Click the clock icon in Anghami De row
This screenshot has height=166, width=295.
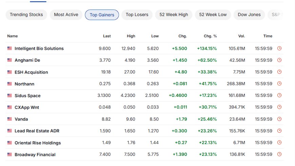click(279, 60)
